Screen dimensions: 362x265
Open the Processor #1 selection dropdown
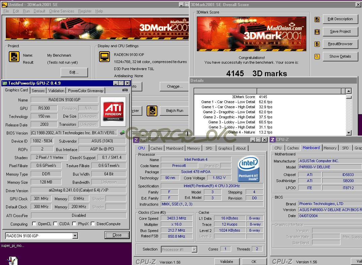click(194, 249)
